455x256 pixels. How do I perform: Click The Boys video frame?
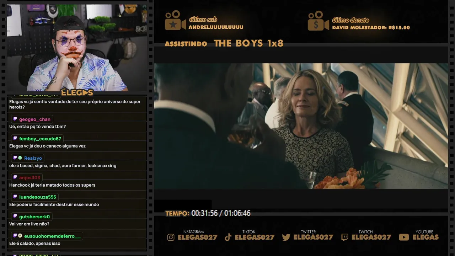click(301, 126)
